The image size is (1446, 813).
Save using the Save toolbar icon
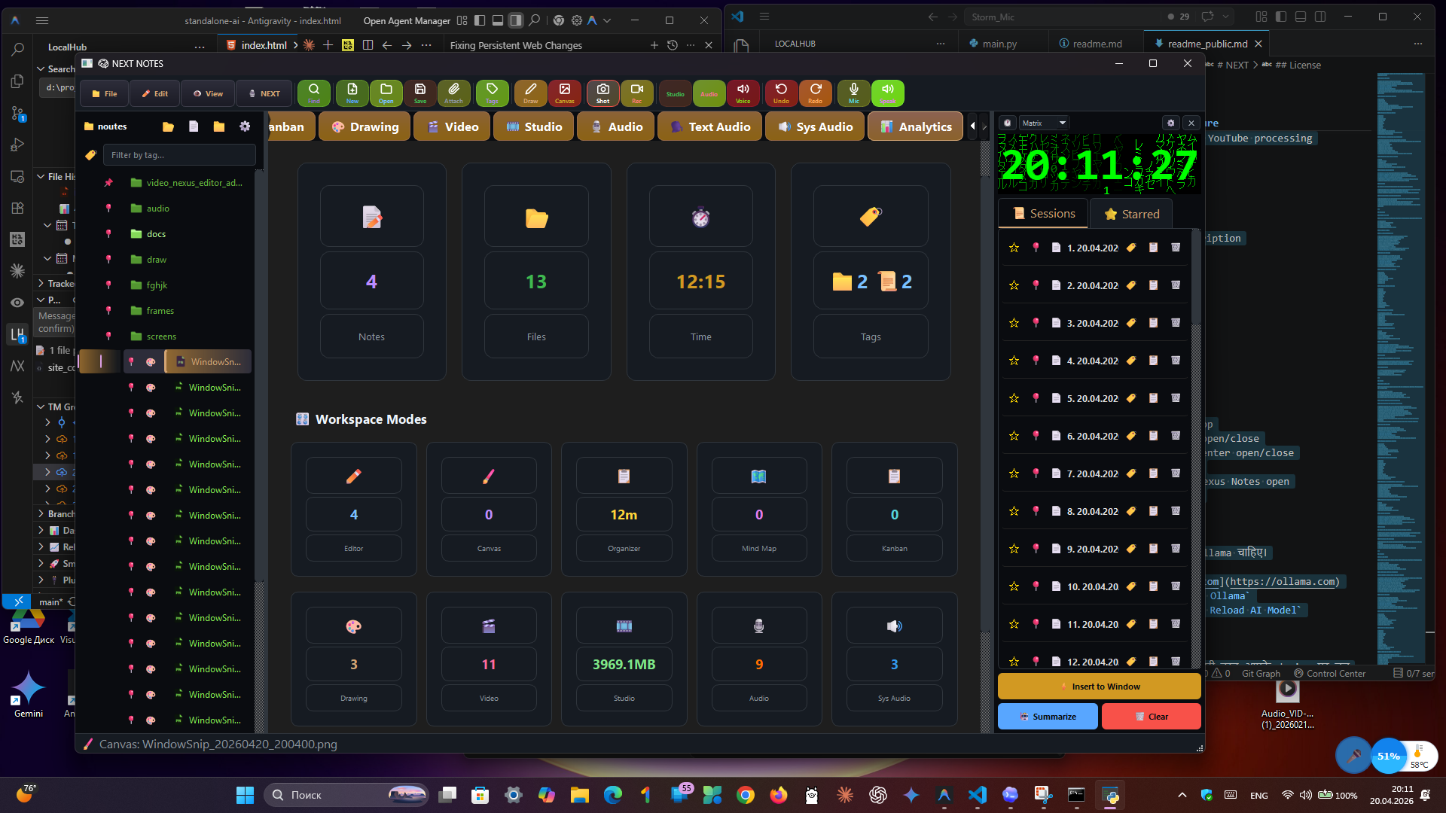click(420, 93)
